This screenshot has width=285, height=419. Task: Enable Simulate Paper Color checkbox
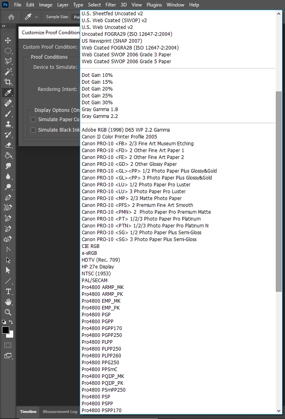[33, 120]
